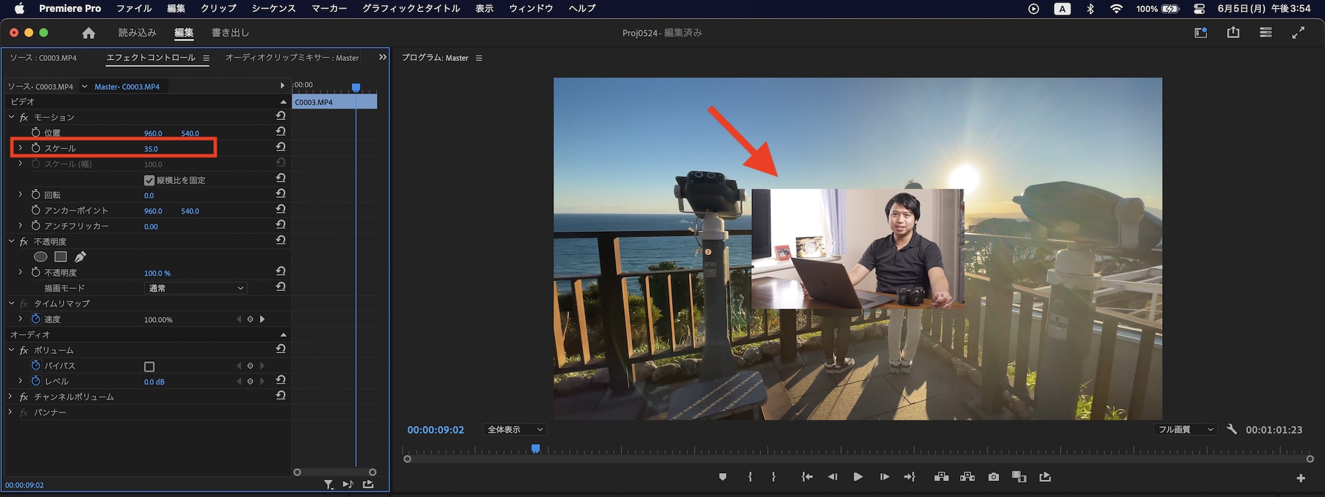The width and height of the screenshot is (1325, 497).
Task: Open the program monitor wrench settings
Action: click(x=1232, y=429)
